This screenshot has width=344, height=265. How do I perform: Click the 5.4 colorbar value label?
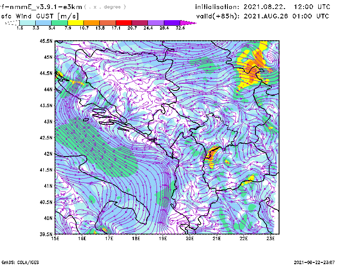click(x=52, y=28)
